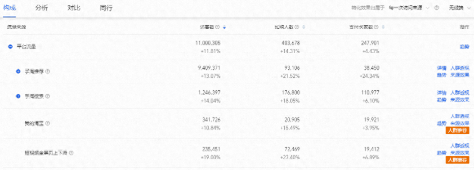Click help icon beside 我的淘宝
The height and width of the screenshot is (170, 474).
(x=48, y=123)
